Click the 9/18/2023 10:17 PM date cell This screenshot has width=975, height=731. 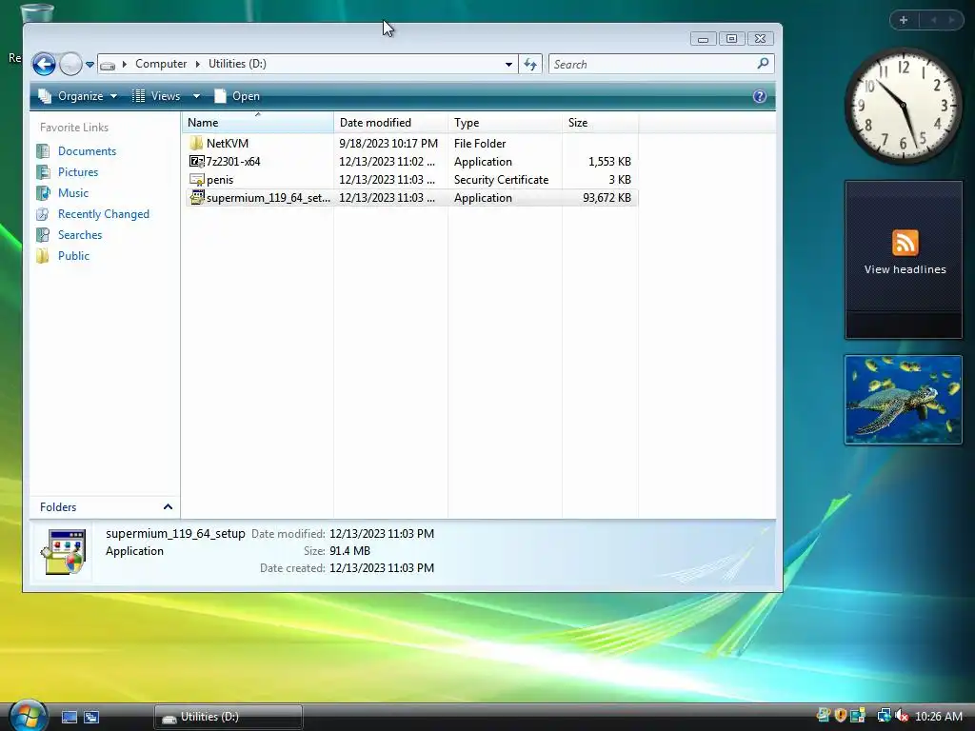(x=388, y=144)
